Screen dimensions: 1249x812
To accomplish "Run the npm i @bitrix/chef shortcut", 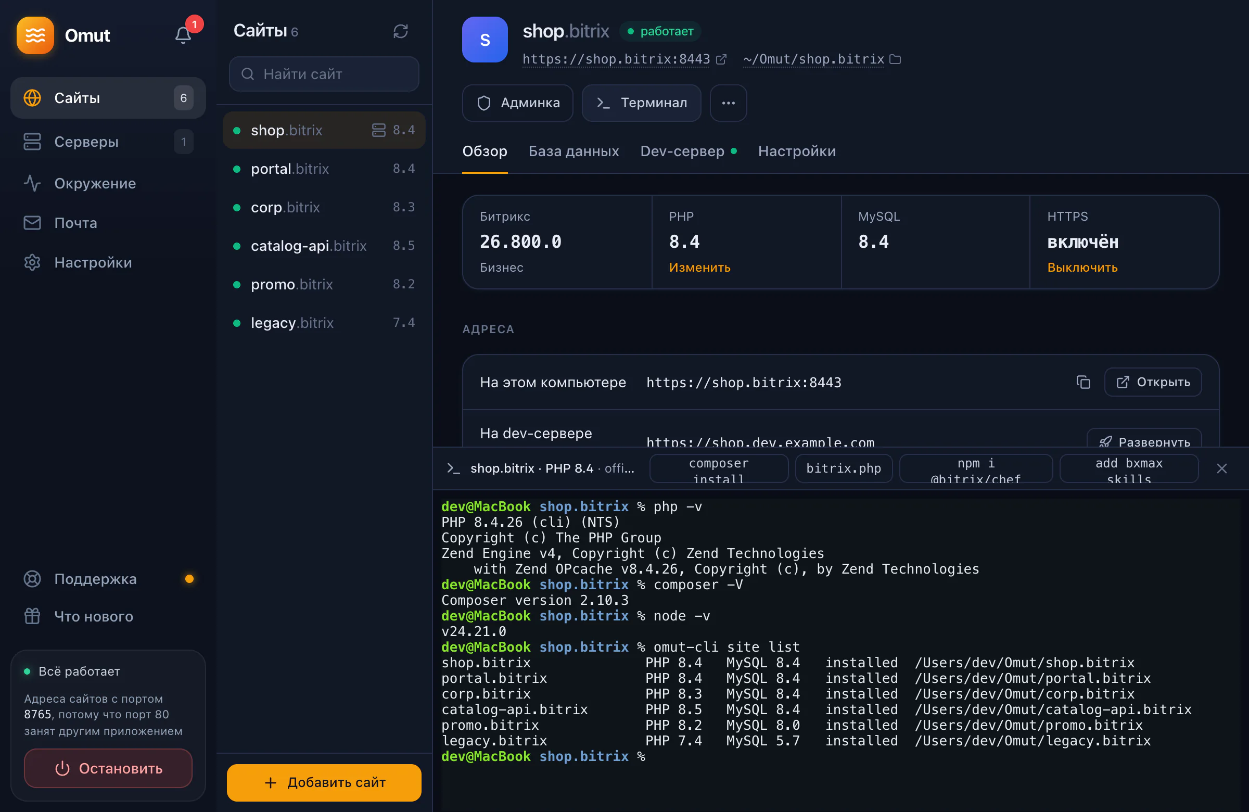I will [976, 468].
